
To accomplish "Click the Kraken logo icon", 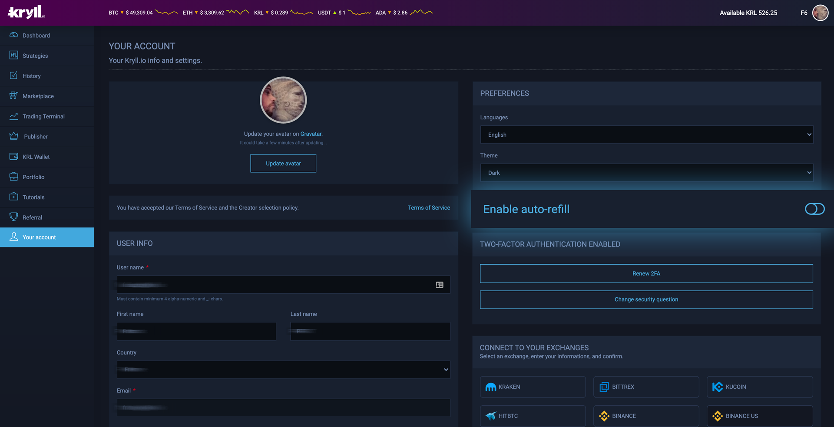I will coord(490,387).
